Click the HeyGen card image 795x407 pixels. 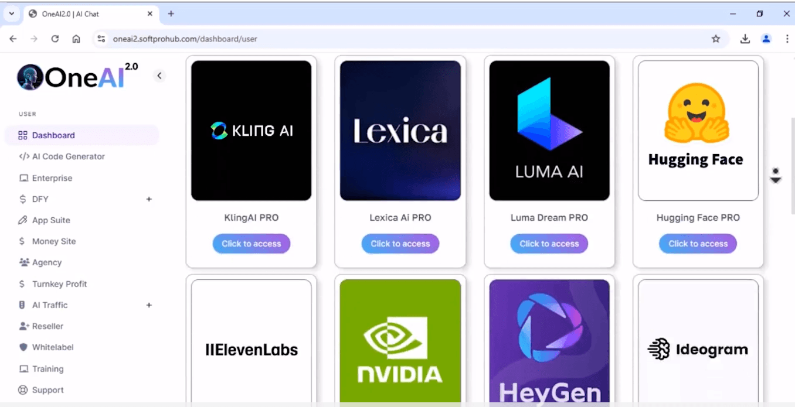tap(549, 341)
